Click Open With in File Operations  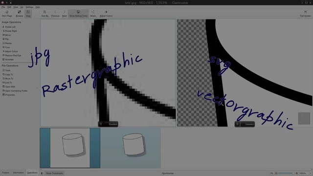[9, 87]
